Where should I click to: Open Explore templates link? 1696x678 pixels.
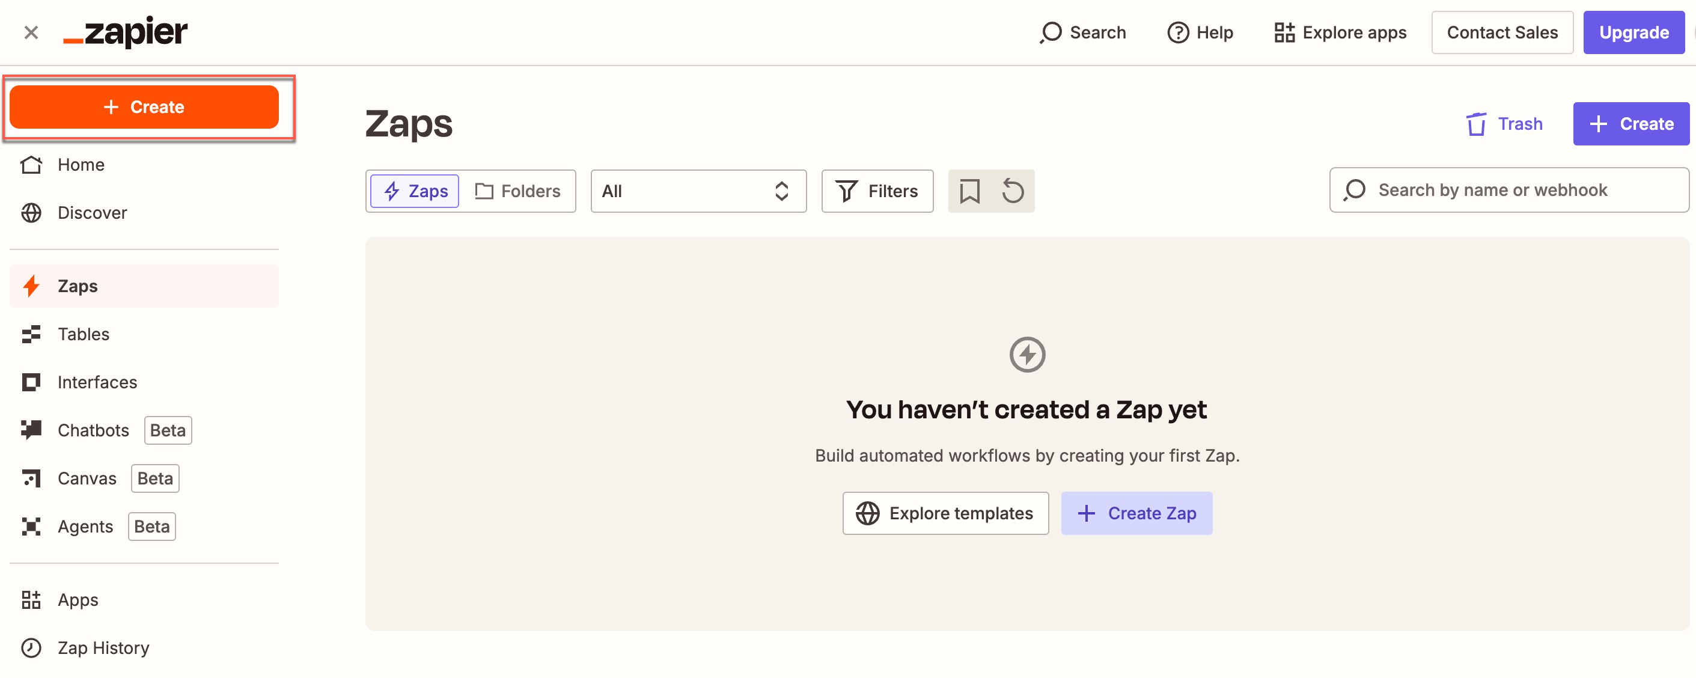click(944, 513)
